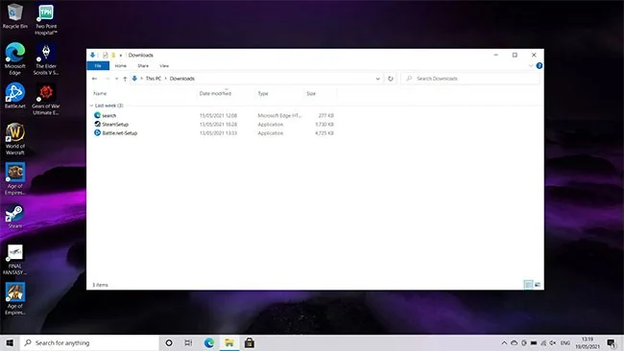Switch to Large icons view button

point(538,285)
